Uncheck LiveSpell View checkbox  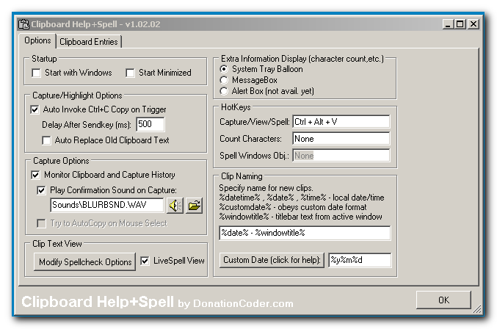[145, 261]
